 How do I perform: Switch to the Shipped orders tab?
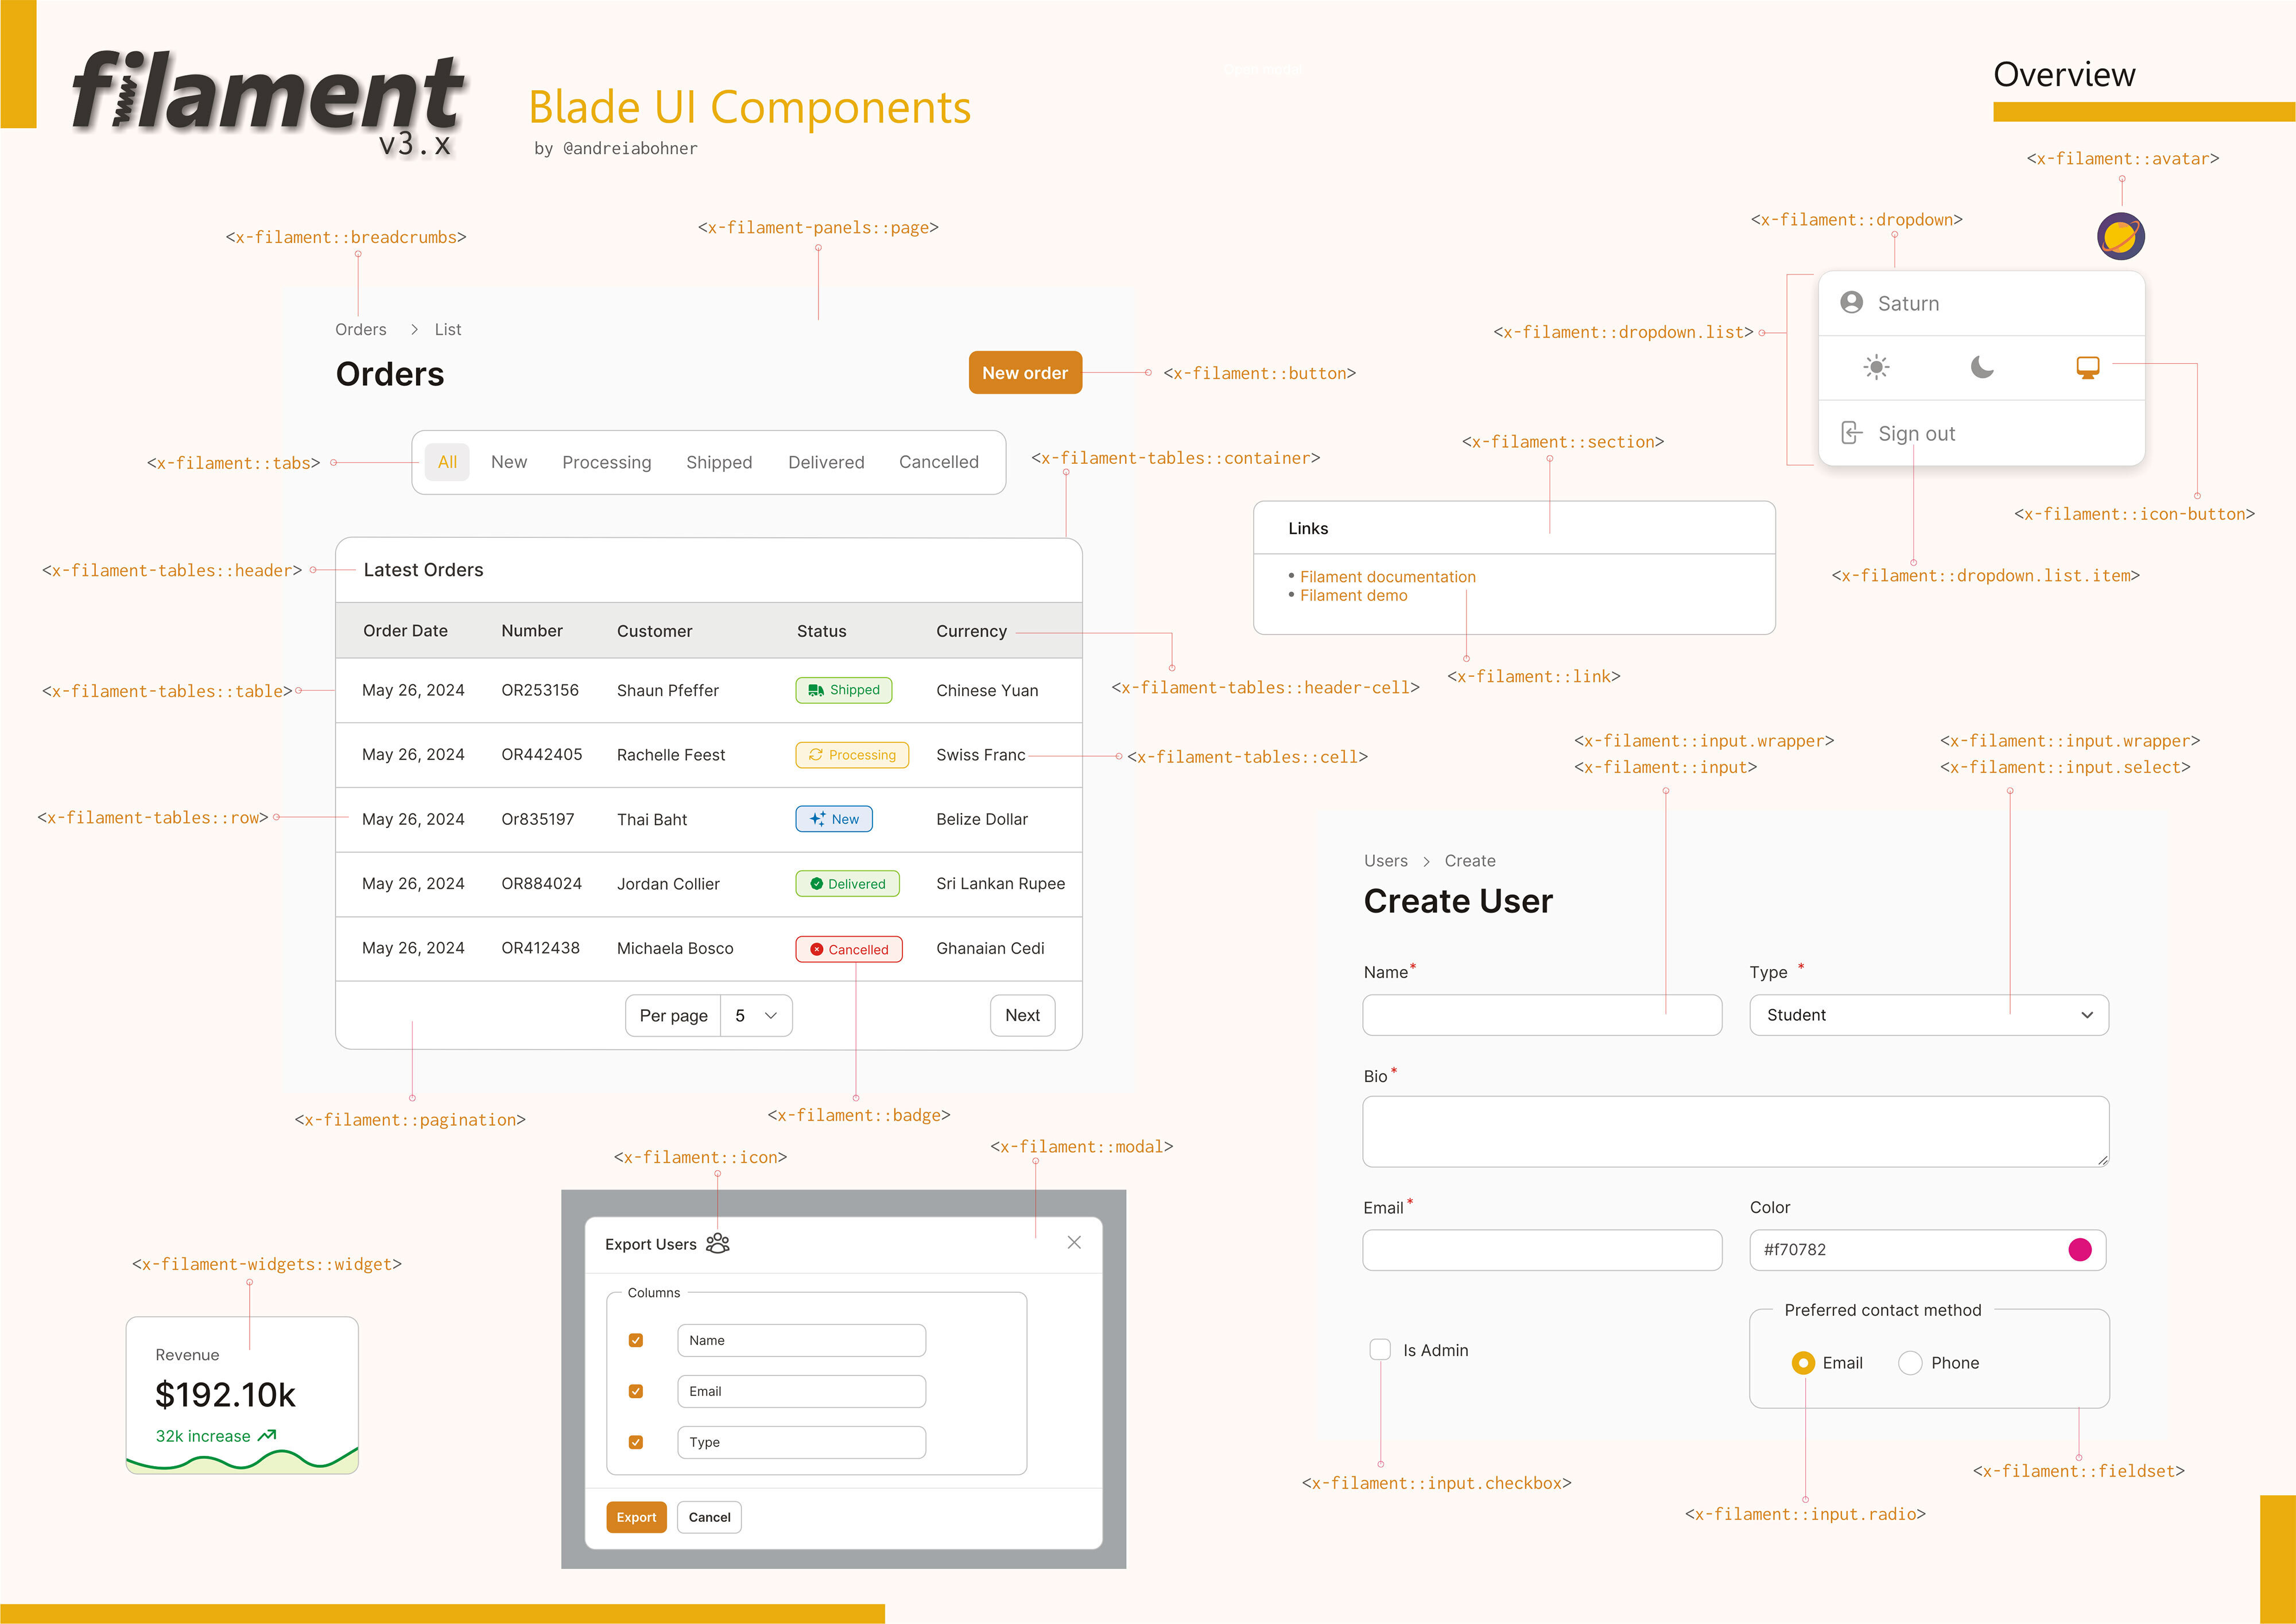pos(719,461)
